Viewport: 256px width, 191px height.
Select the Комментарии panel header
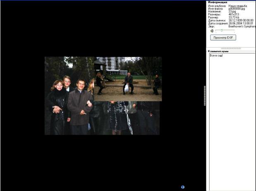click(x=218, y=51)
